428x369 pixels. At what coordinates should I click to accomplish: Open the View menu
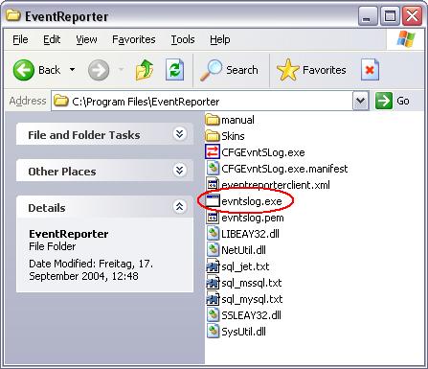tap(86, 39)
